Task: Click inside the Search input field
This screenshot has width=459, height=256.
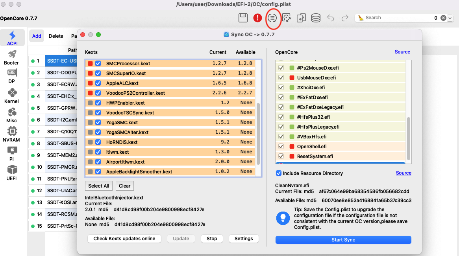Action: click(x=398, y=18)
